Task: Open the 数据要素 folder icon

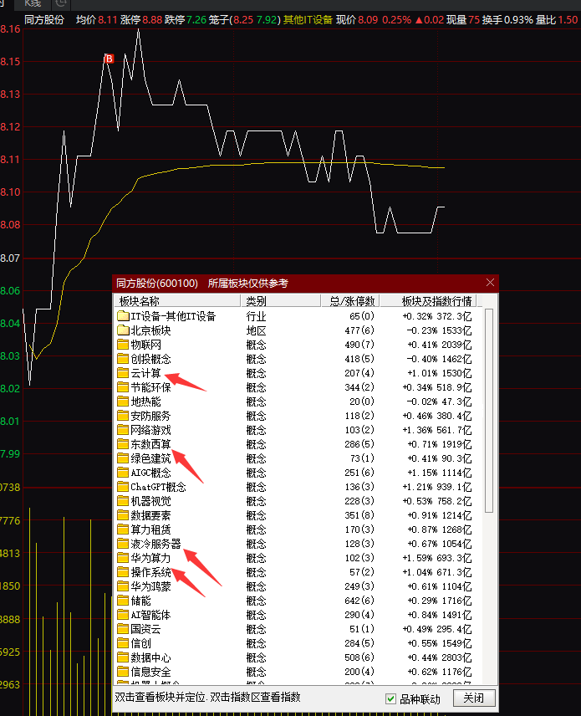Action: [123, 515]
